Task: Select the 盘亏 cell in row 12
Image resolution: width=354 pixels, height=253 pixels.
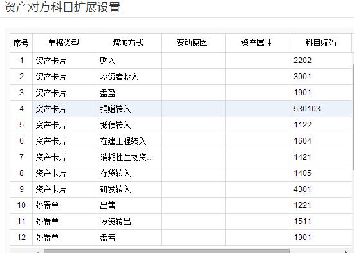Action: 129,238
